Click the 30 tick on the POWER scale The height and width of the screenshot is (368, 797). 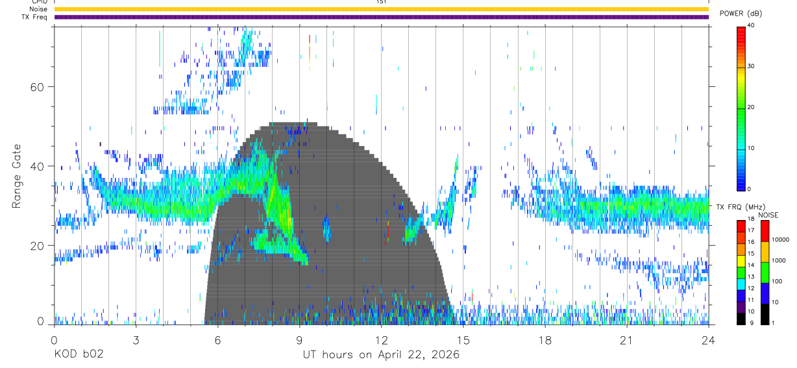[751, 66]
